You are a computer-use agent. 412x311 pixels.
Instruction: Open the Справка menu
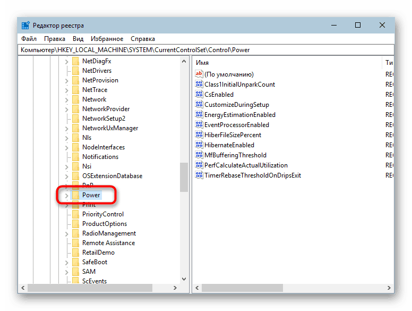point(143,39)
